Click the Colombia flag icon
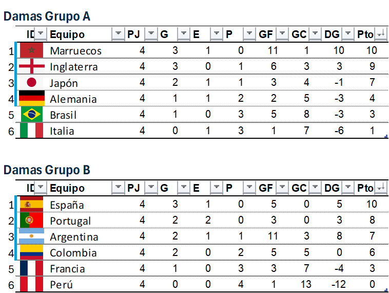Image resolution: width=389 pixels, height=293 pixels. [x=31, y=252]
